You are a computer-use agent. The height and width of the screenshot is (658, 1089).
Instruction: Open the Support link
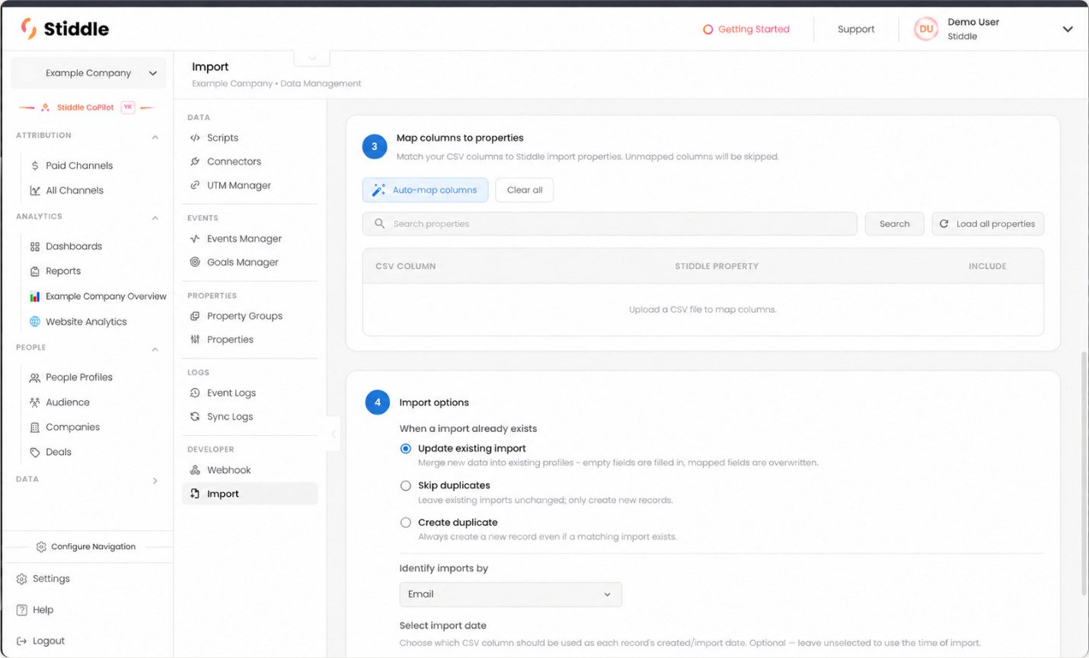(x=856, y=29)
